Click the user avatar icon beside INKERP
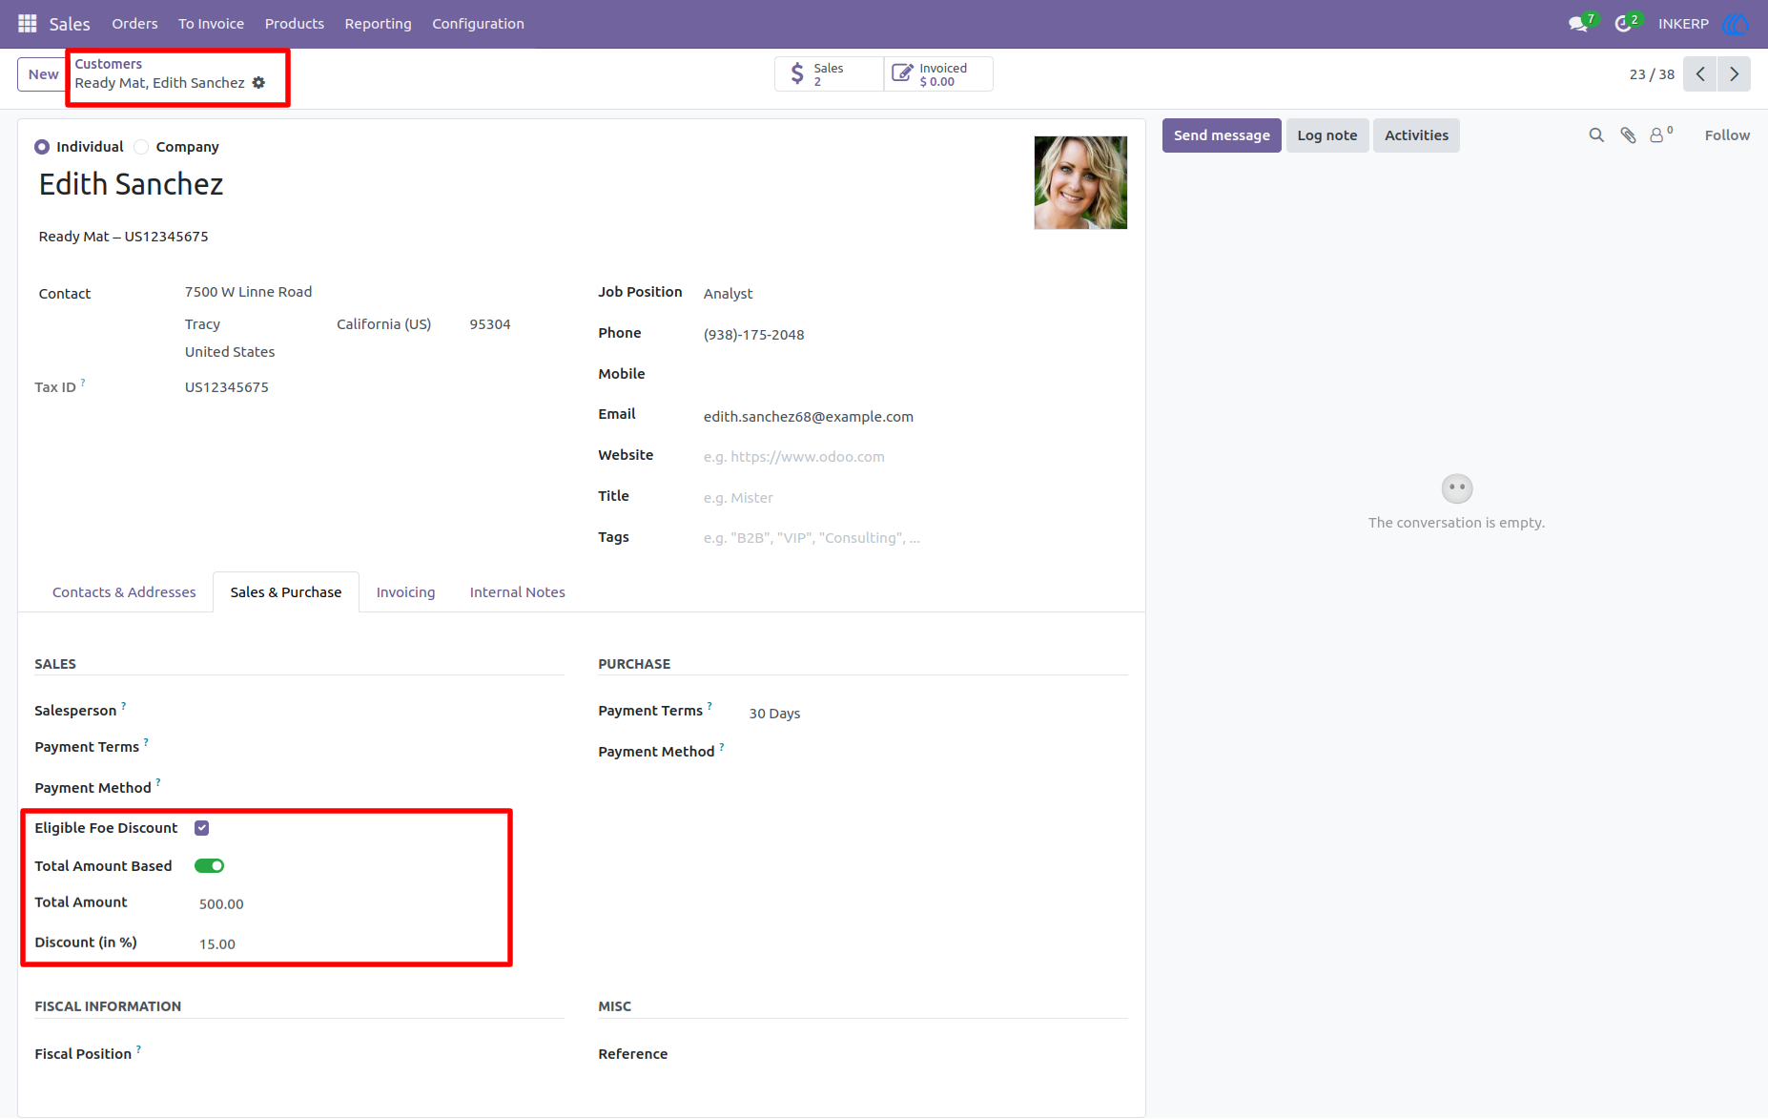 click(1736, 23)
